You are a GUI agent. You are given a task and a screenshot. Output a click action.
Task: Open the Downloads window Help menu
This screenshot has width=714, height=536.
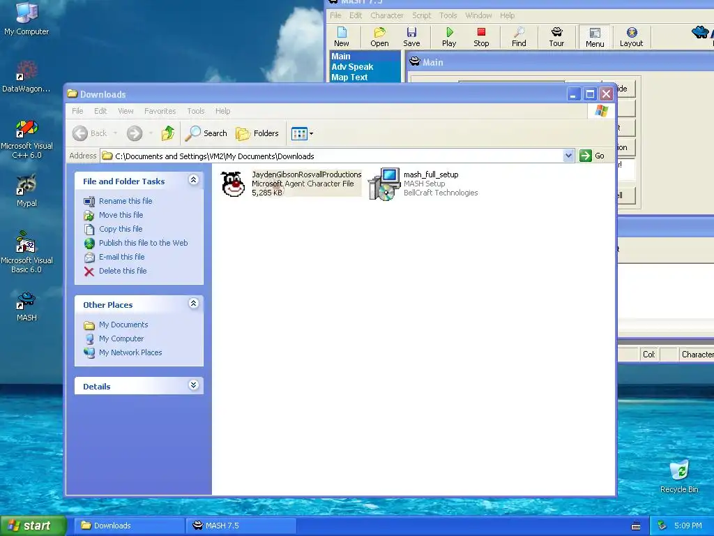[222, 111]
